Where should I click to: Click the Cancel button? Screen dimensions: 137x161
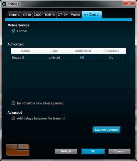119,151
